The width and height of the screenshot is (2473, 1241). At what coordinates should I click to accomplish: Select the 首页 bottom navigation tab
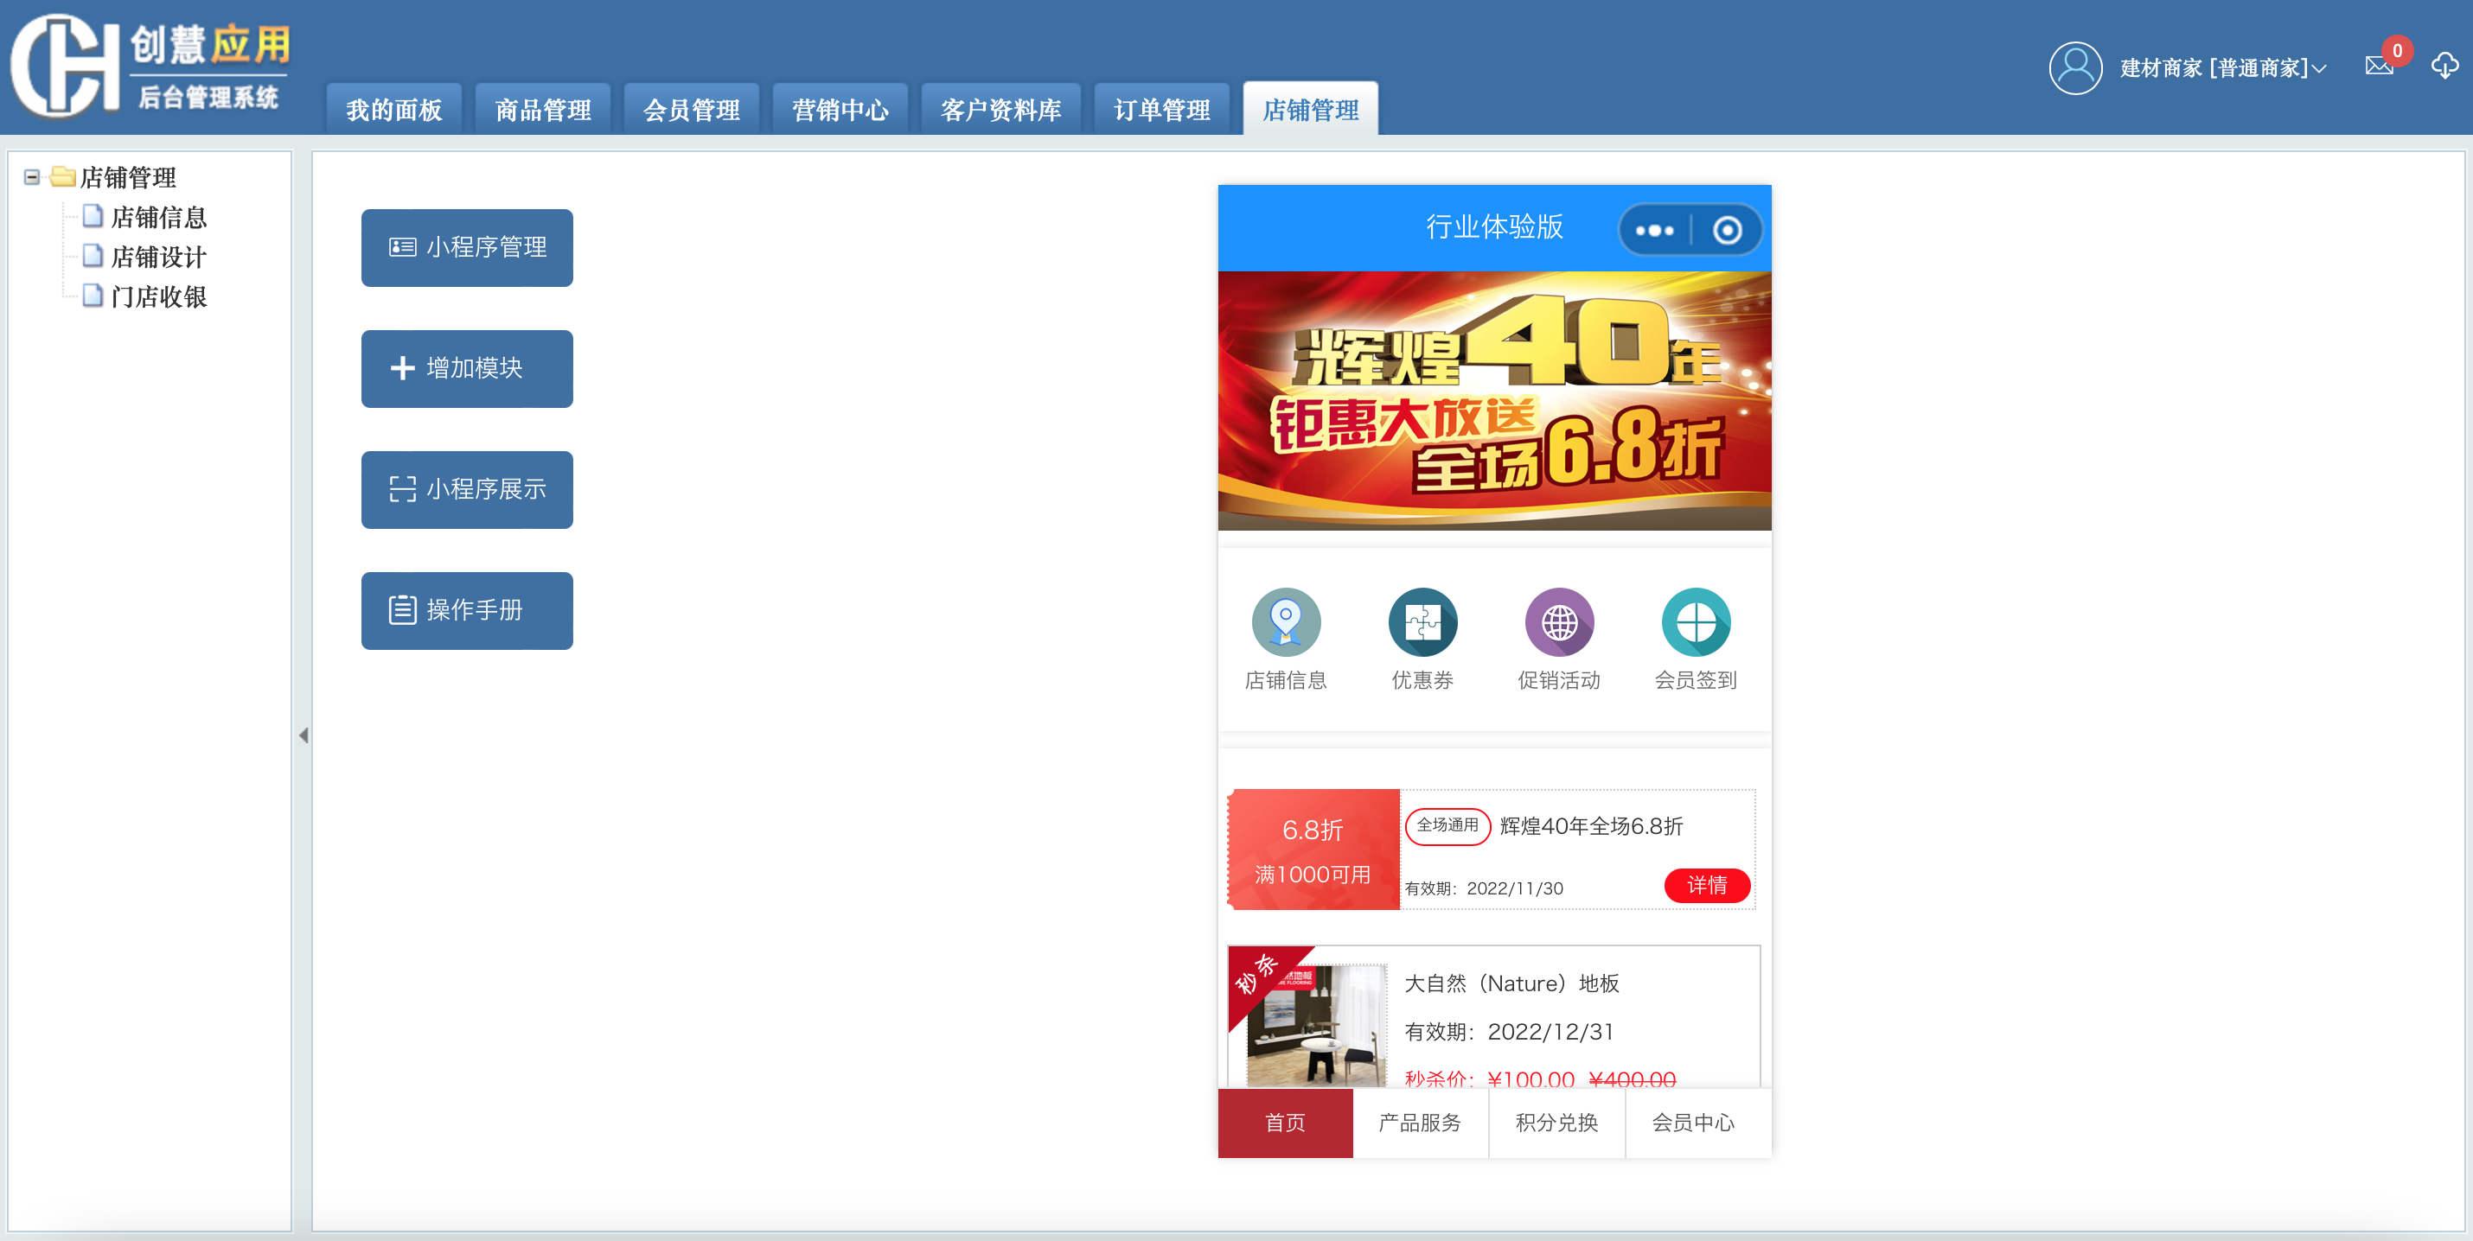pyautogui.click(x=1286, y=1122)
